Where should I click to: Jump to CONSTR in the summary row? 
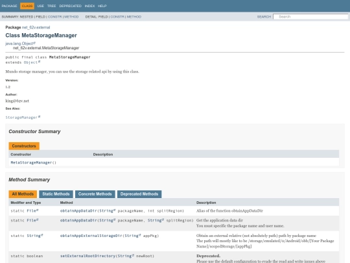click(x=54, y=17)
